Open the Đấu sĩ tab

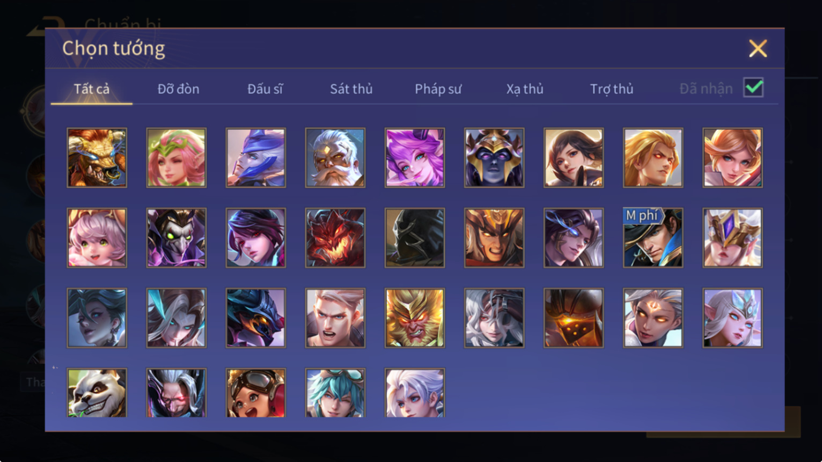(x=265, y=89)
